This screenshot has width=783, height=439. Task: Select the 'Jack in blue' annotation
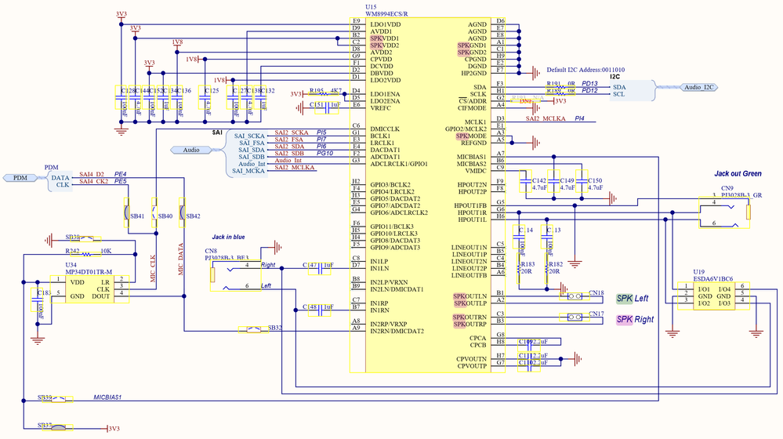point(228,238)
